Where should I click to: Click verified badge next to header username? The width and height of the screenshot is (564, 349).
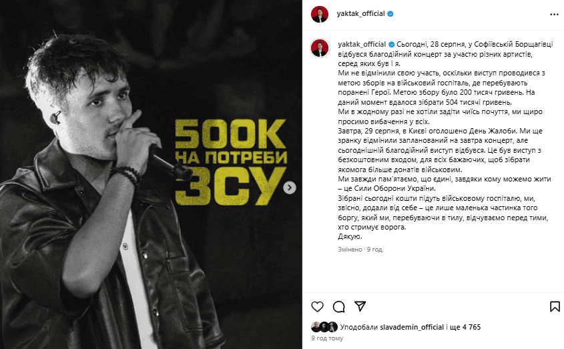(390, 13)
